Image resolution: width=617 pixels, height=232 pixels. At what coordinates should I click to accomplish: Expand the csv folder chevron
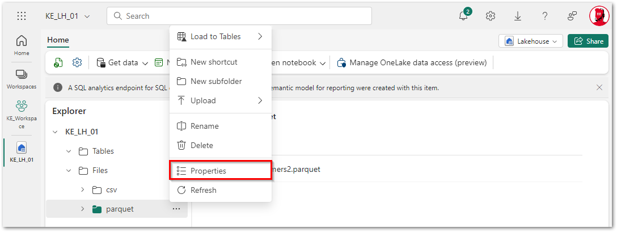(83, 190)
